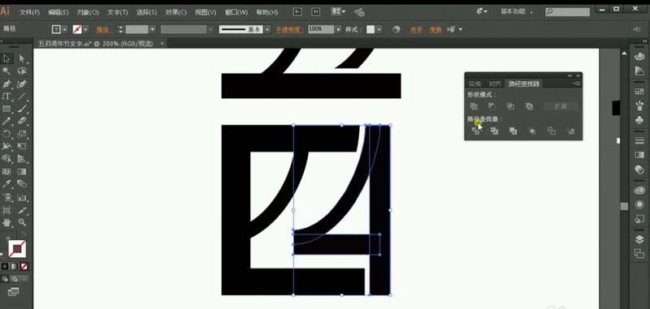650x309 pixels.
Task: Select the Direct Selection tool (white arrow)
Action: coord(22,58)
